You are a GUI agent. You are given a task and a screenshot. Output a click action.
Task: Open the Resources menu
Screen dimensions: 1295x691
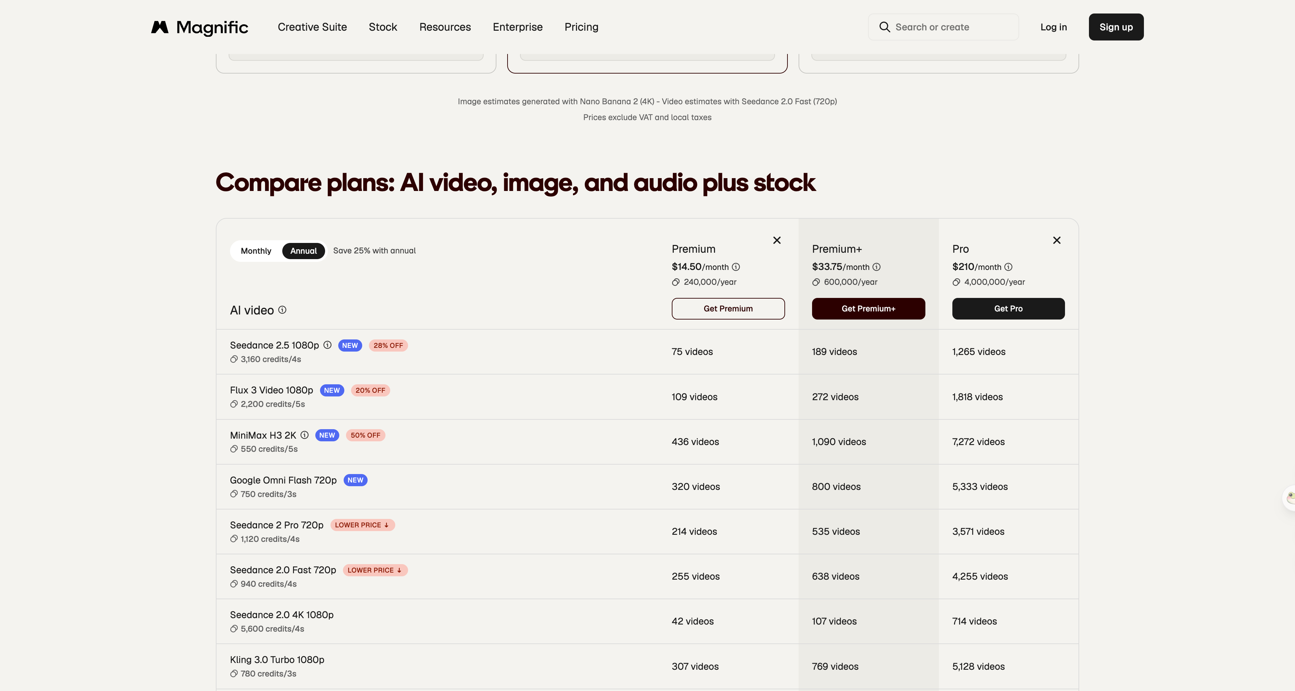point(445,27)
